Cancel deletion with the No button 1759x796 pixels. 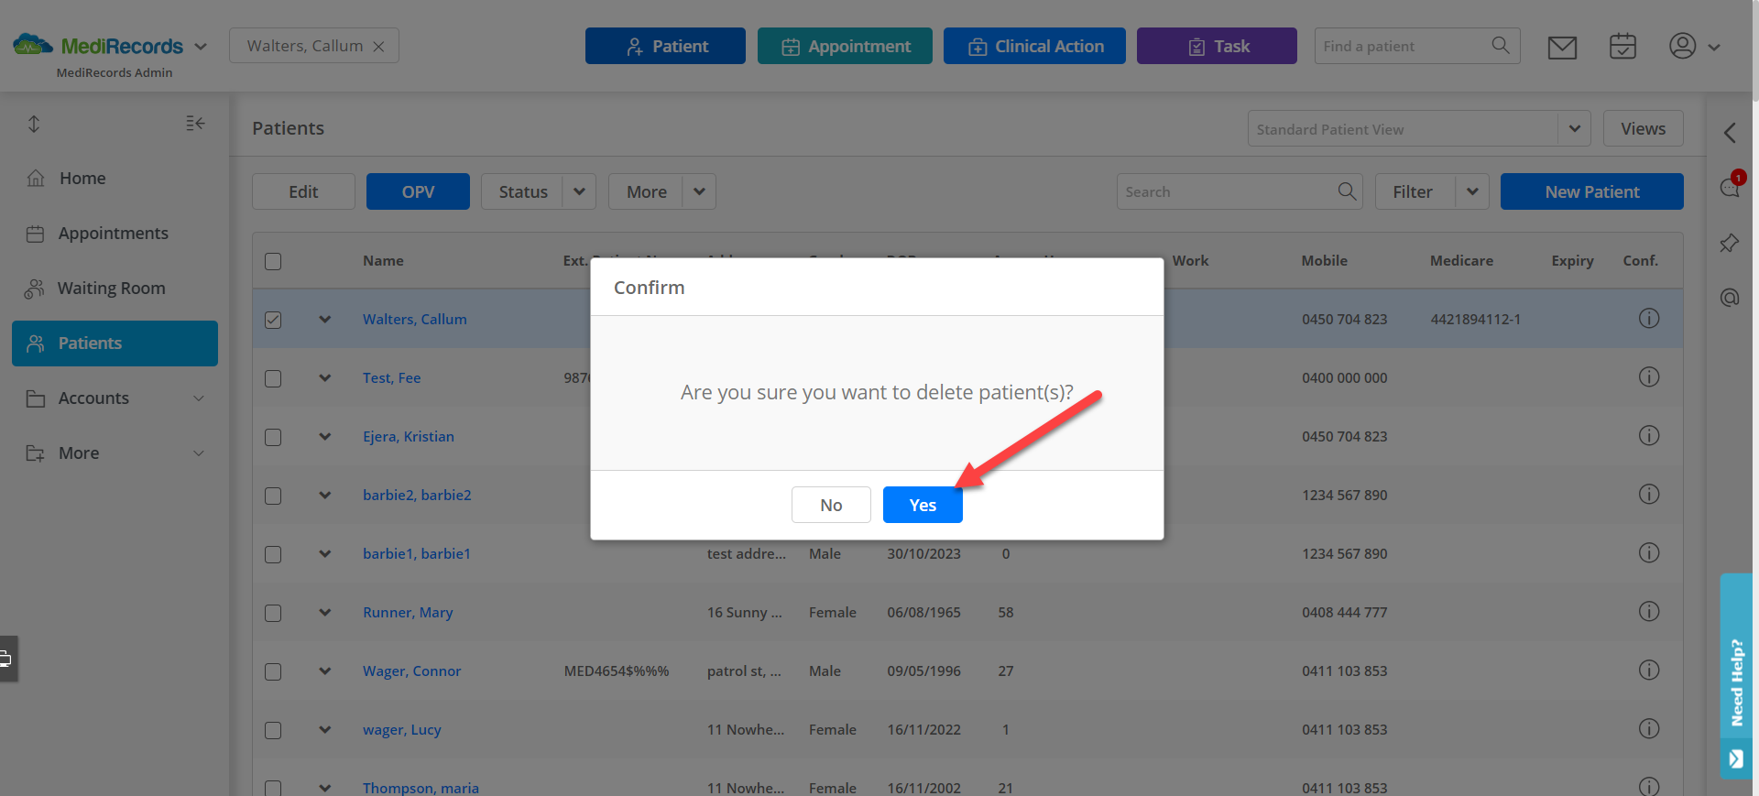(831, 505)
